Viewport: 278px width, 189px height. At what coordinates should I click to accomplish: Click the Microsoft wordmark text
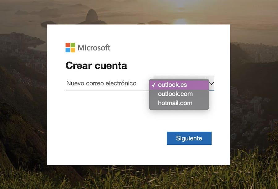click(x=94, y=48)
